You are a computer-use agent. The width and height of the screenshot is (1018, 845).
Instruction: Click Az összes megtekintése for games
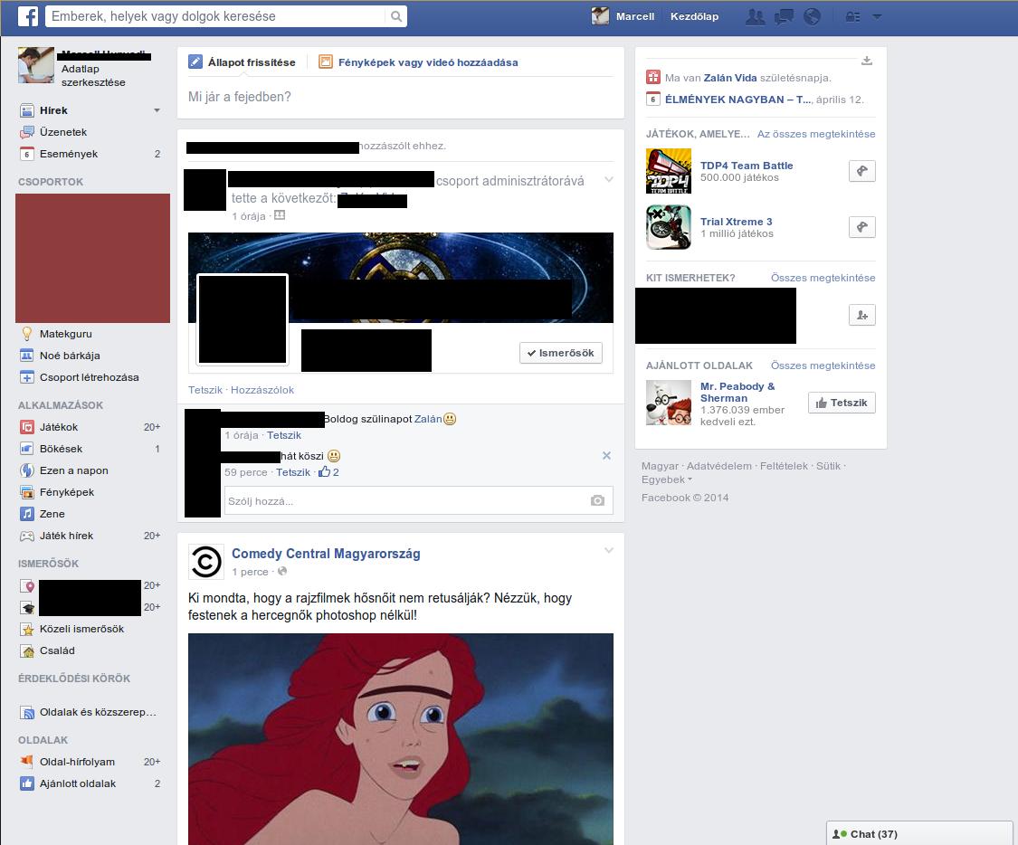pyautogui.click(x=816, y=134)
